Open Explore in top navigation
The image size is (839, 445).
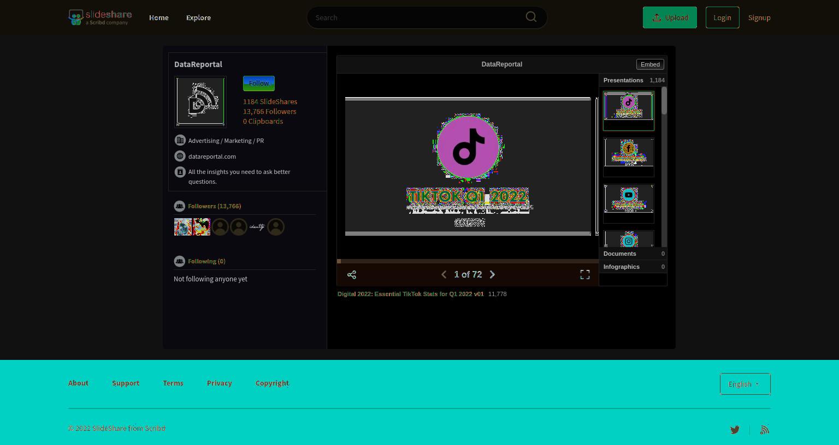[x=198, y=17]
